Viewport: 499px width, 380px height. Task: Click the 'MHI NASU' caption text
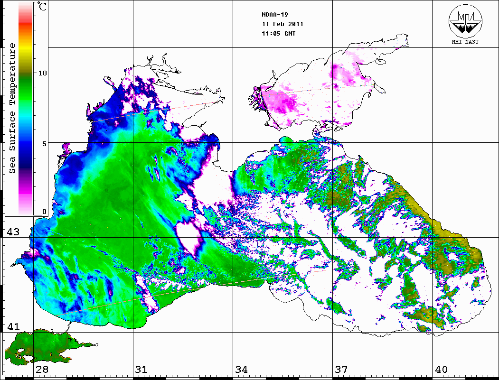[x=465, y=42]
